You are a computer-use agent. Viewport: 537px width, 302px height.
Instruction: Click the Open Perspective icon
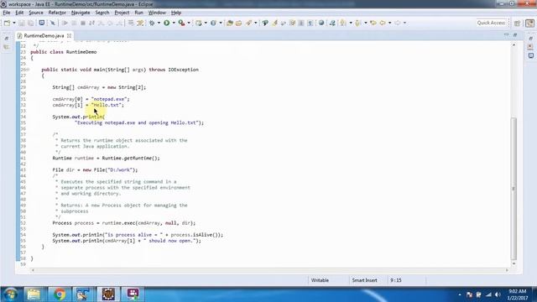[x=517, y=23]
